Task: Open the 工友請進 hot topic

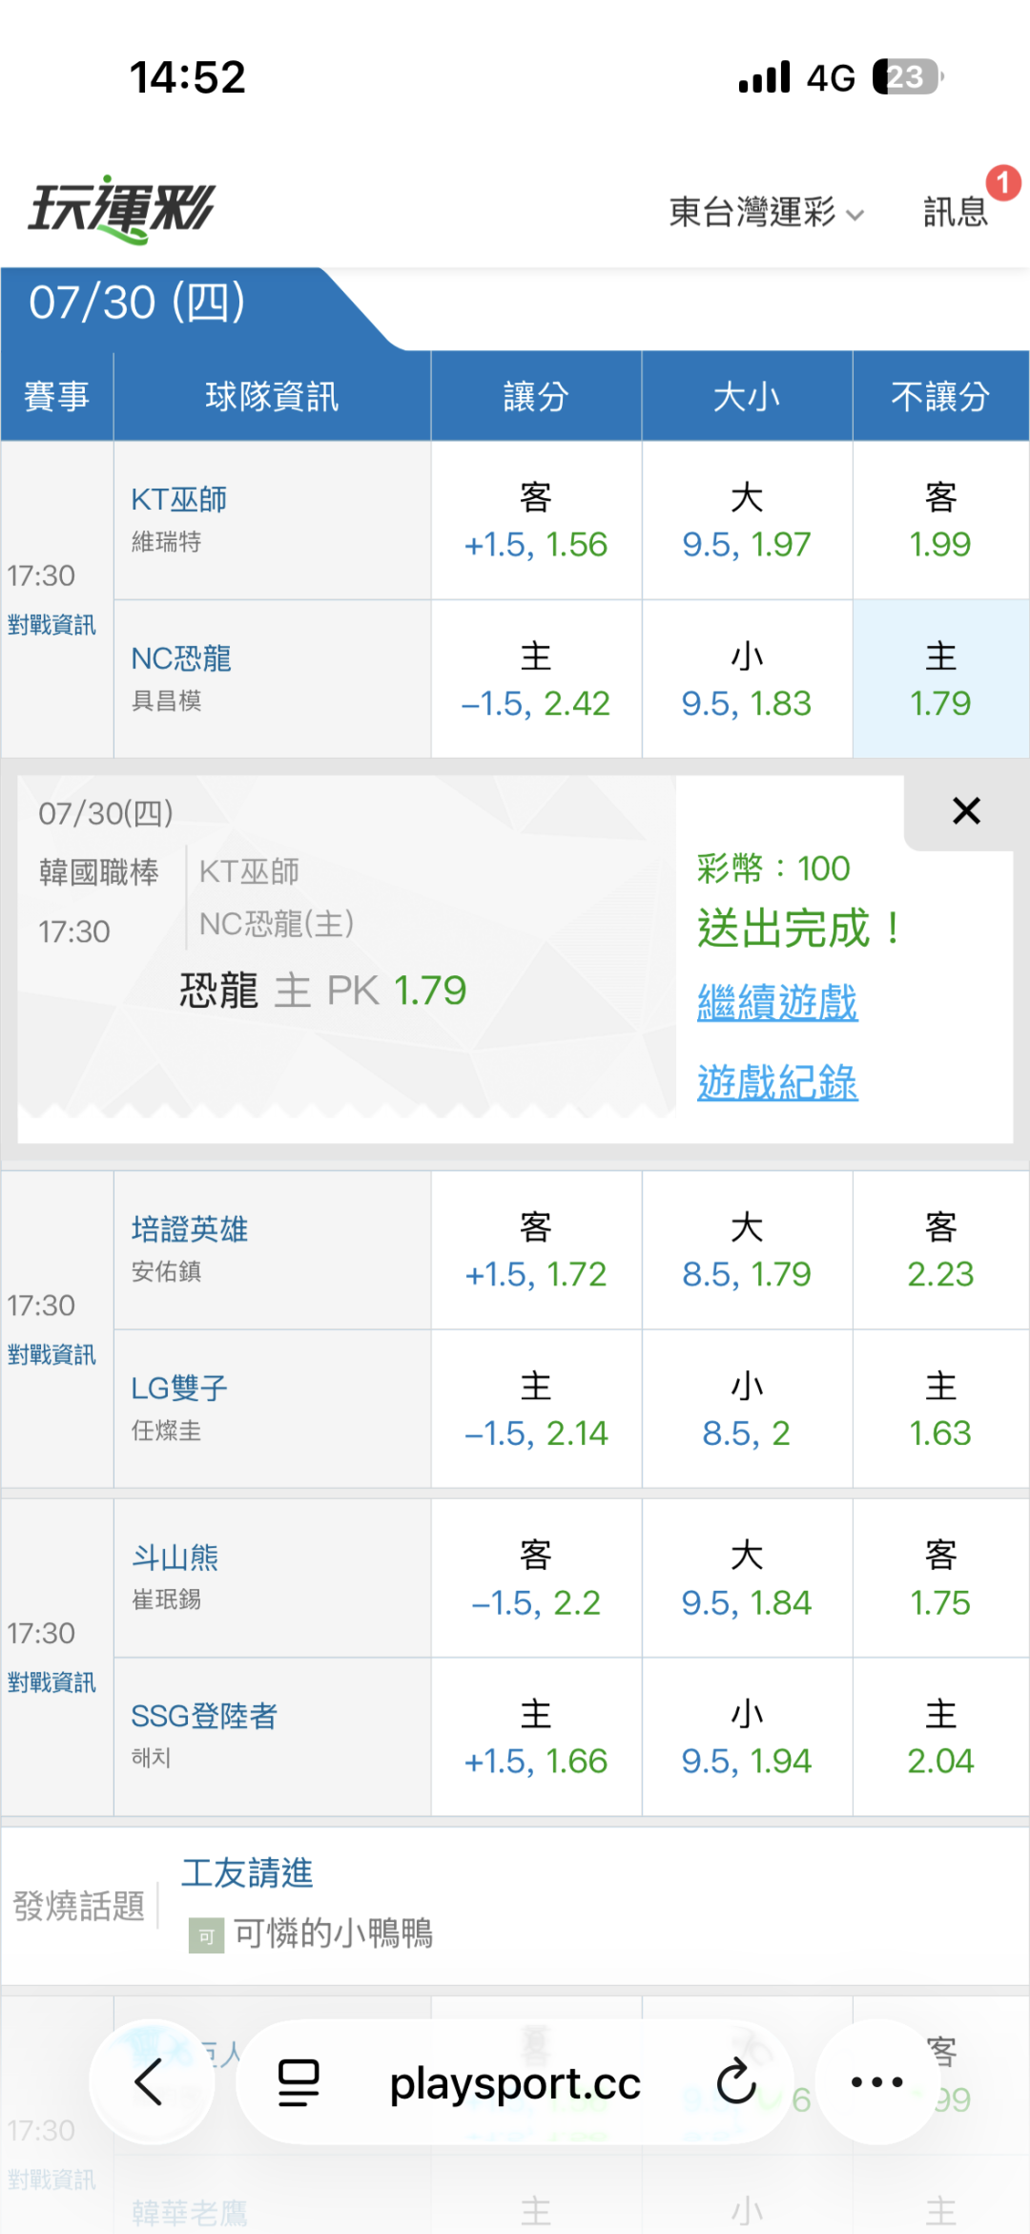Action: coord(247,1872)
